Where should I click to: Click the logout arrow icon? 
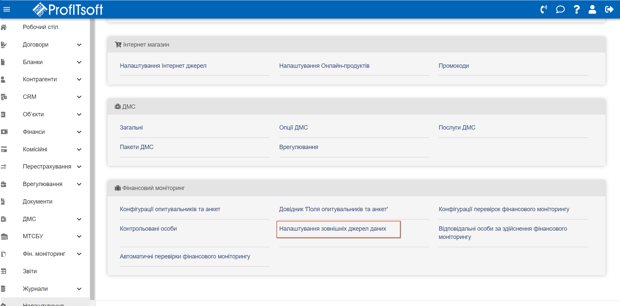(609, 9)
